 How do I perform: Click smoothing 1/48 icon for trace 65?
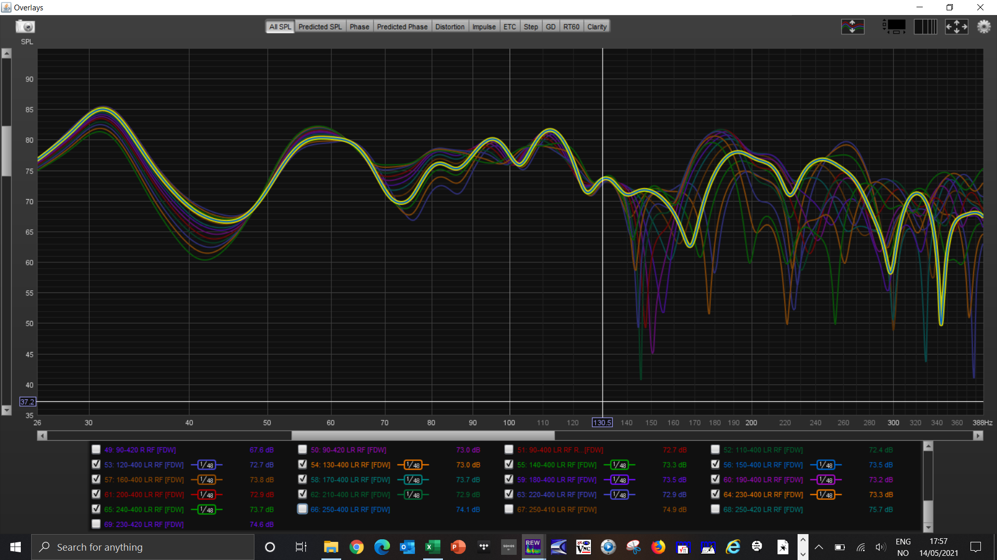[x=207, y=510]
